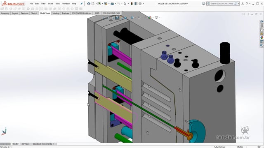Open File Explorer folder icon in task pane

(x=262, y=30)
